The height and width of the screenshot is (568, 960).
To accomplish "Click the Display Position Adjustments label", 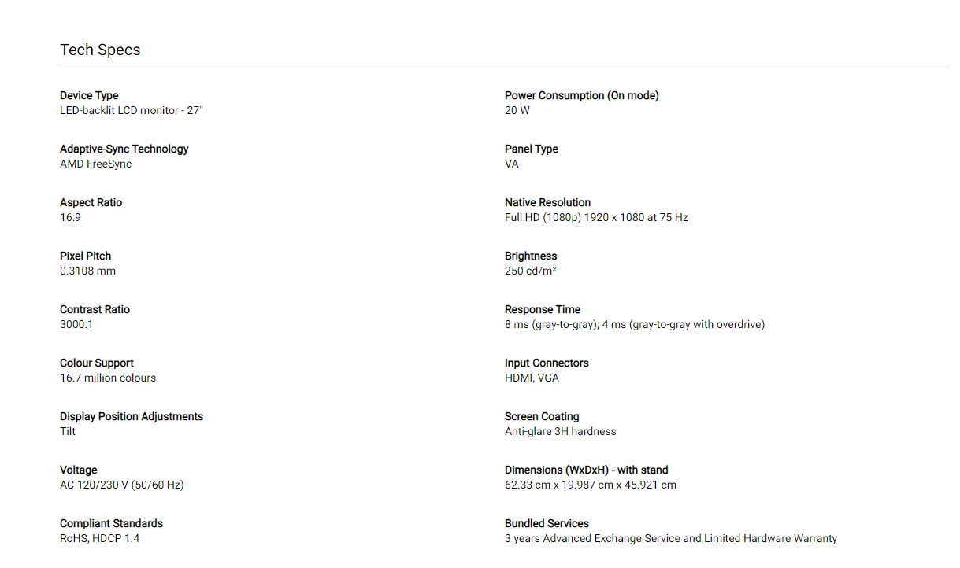I will 131,416.
